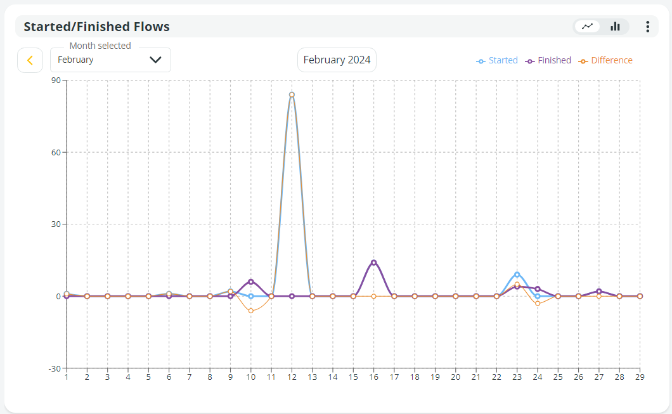
Task: Click the Finished point on day 27
Action: tap(599, 291)
